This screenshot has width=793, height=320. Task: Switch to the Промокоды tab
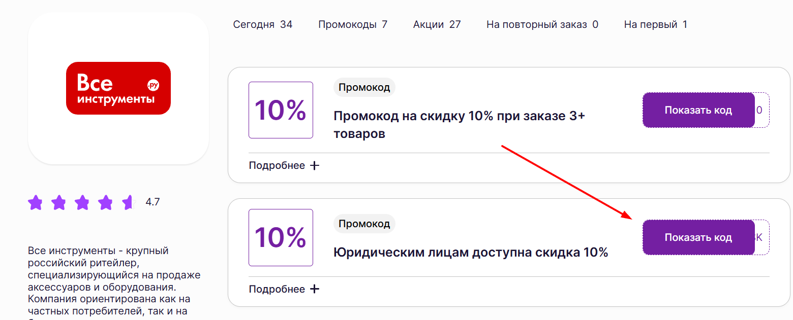coord(353,24)
